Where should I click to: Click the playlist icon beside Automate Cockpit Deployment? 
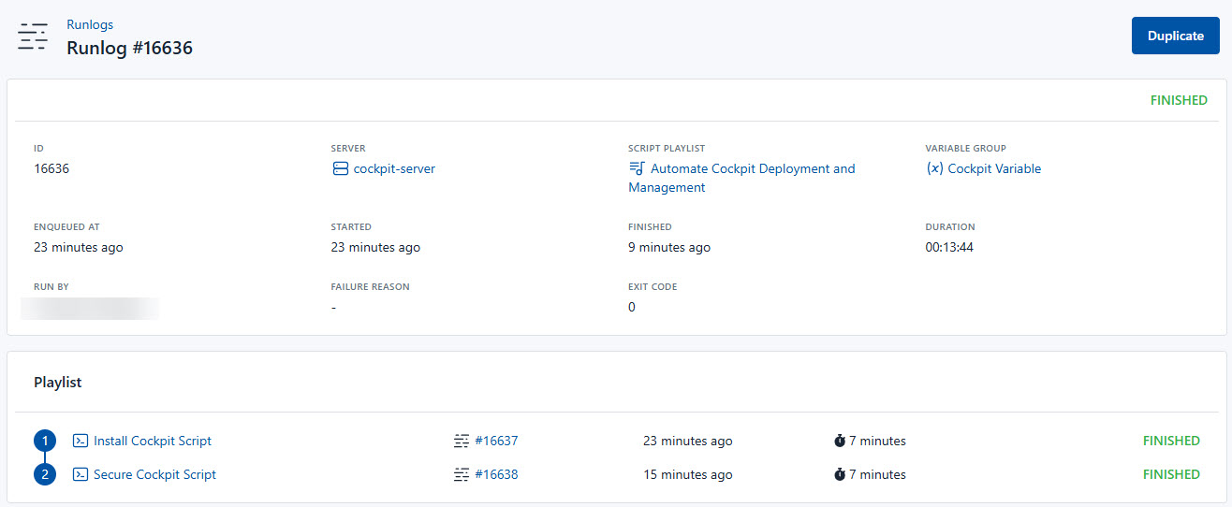637,169
